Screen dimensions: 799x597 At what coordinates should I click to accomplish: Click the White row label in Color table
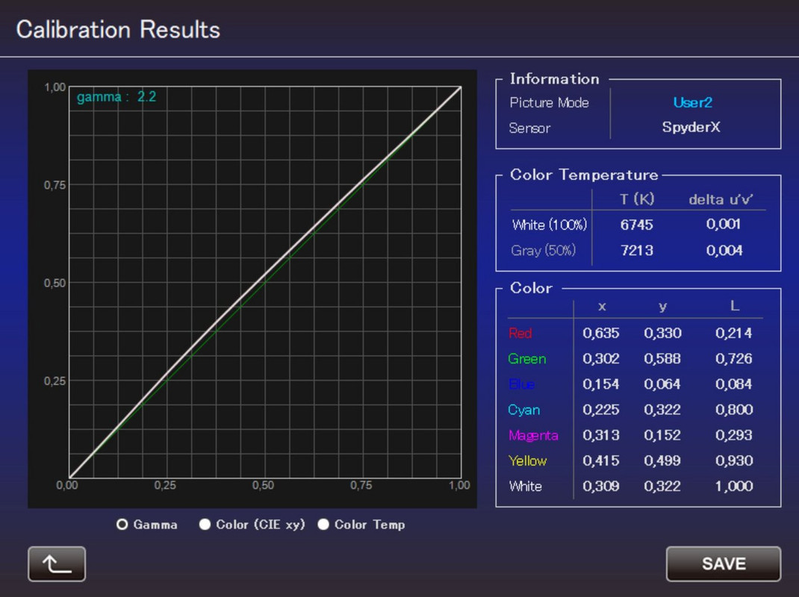[526, 486]
